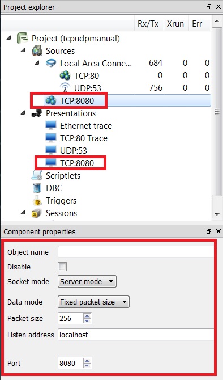
Task: Click the Triggers flask icon
Action: click(37, 200)
